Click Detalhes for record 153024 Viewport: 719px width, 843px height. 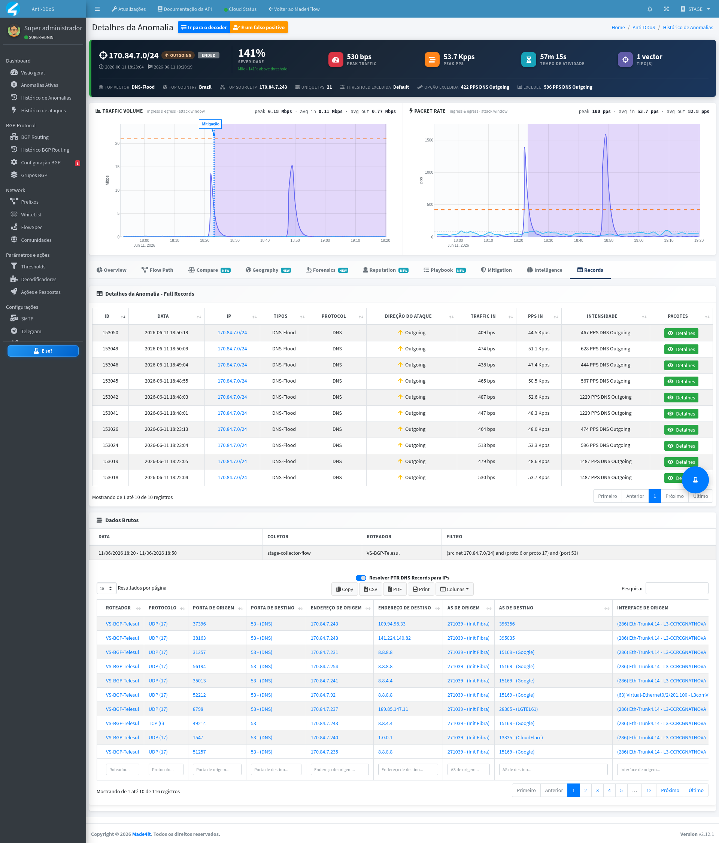pyautogui.click(x=681, y=446)
